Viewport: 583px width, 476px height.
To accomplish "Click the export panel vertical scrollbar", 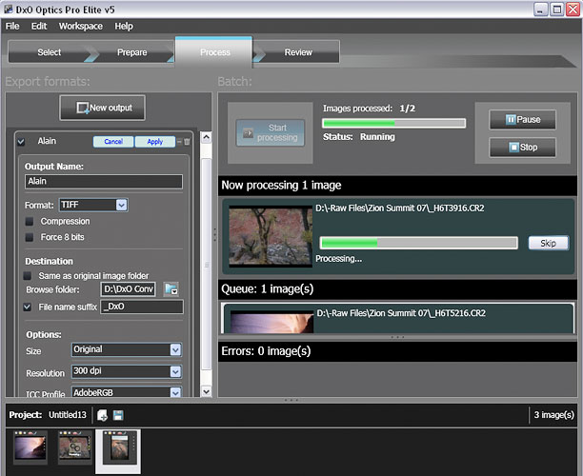I will tap(207, 265).
